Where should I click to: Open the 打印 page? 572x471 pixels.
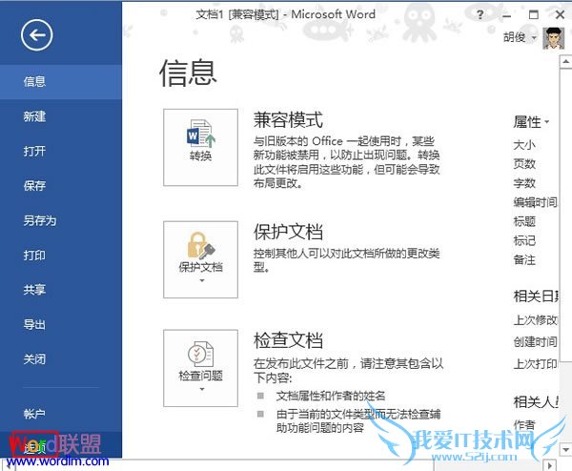pos(34,255)
